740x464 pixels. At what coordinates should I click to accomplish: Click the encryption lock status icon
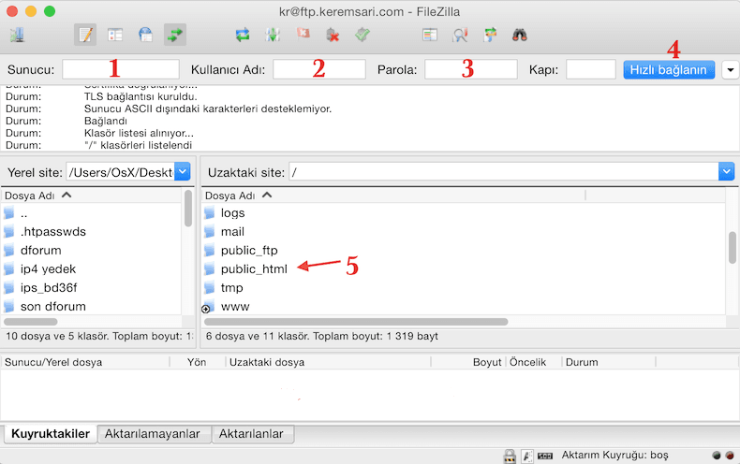pos(510,456)
